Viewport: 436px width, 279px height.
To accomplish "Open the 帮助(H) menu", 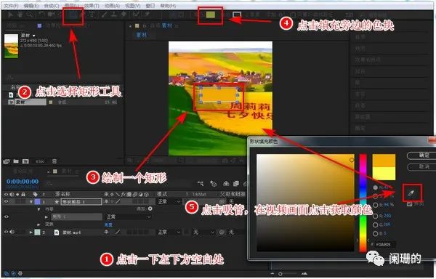I will pyautogui.click(x=168, y=6).
